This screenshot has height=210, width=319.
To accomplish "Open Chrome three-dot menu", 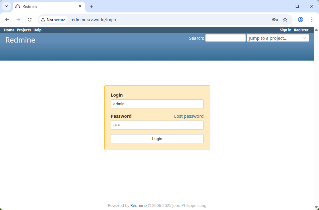I will tap(312, 20).
